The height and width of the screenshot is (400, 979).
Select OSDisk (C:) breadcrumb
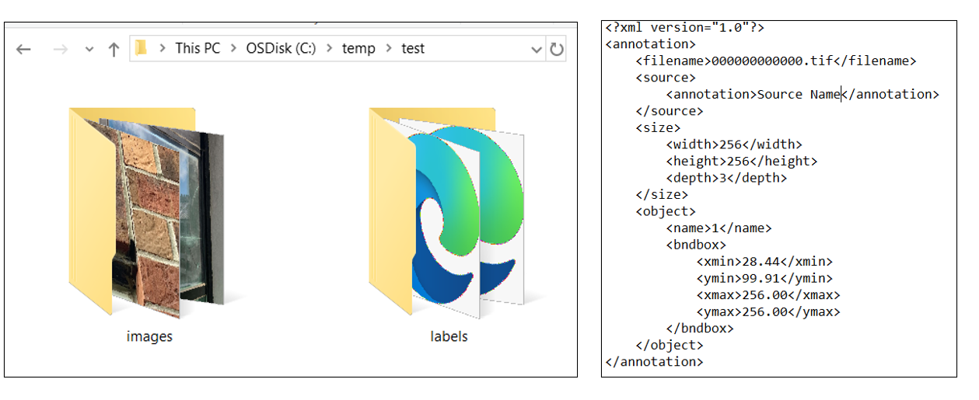tap(281, 48)
